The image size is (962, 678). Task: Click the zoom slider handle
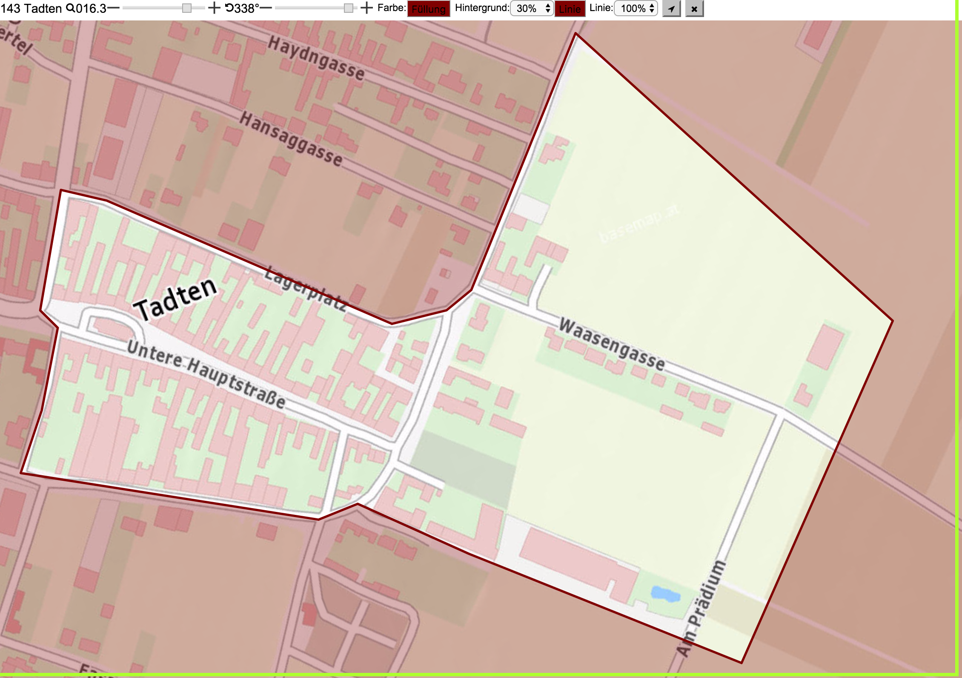pyautogui.click(x=186, y=8)
